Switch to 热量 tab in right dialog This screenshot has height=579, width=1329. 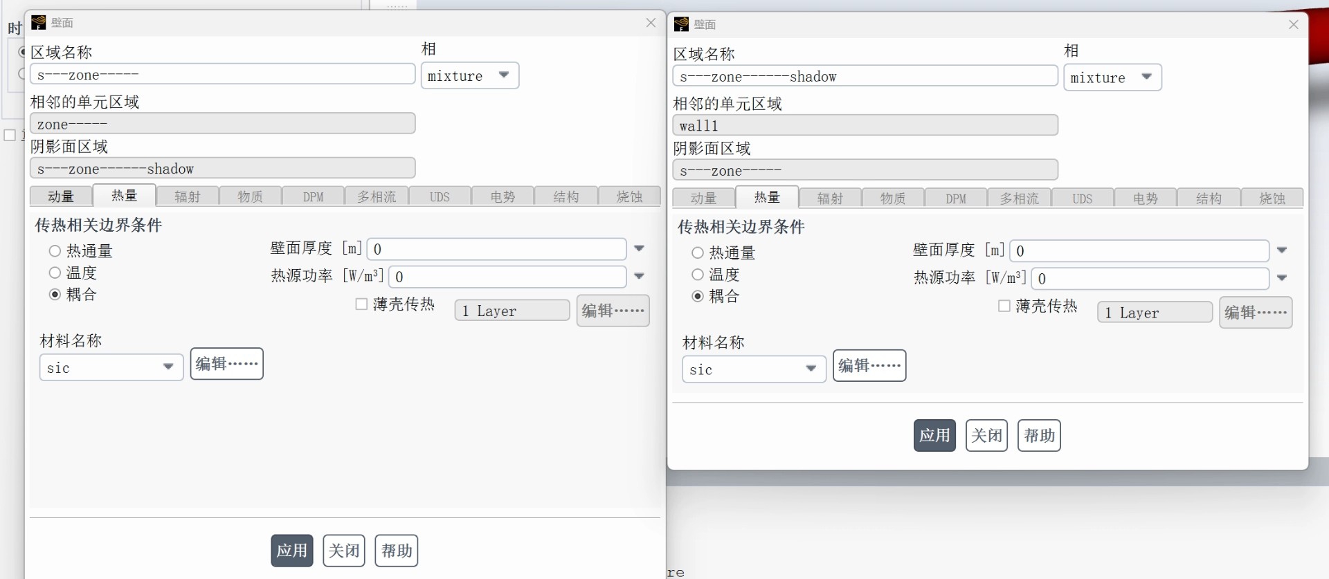[x=767, y=198]
